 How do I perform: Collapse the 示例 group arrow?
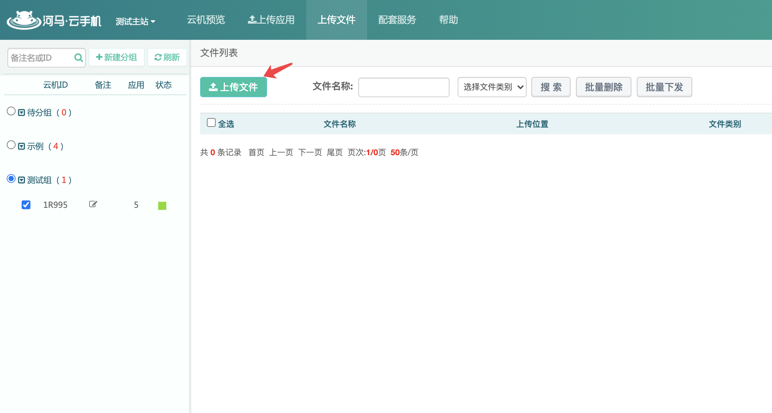[21, 146]
